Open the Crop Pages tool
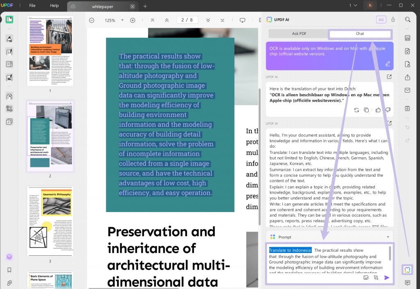This screenshot has height=289, width=420. tap(9, 109)
